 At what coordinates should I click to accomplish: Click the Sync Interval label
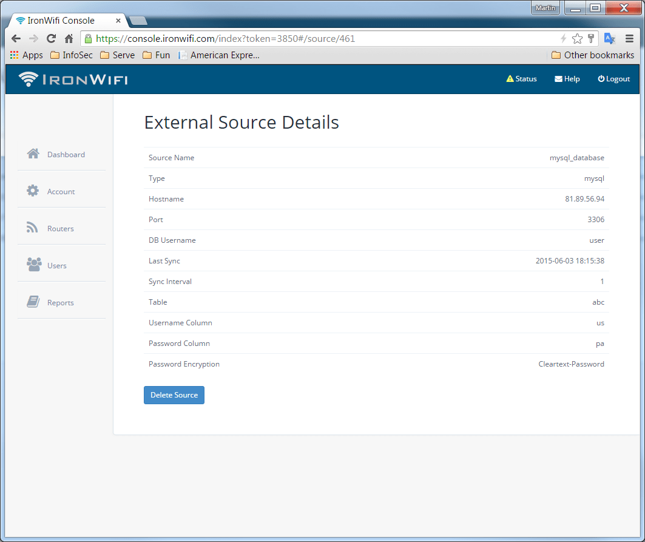pyautogui.click(x=171, y=282)
